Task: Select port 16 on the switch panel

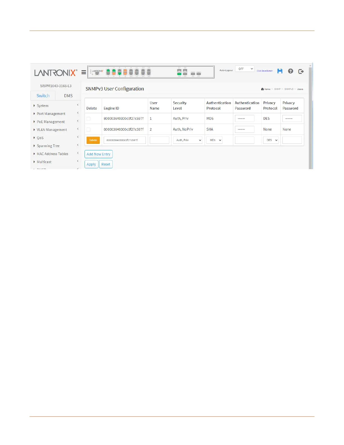Action: point(149,73)
